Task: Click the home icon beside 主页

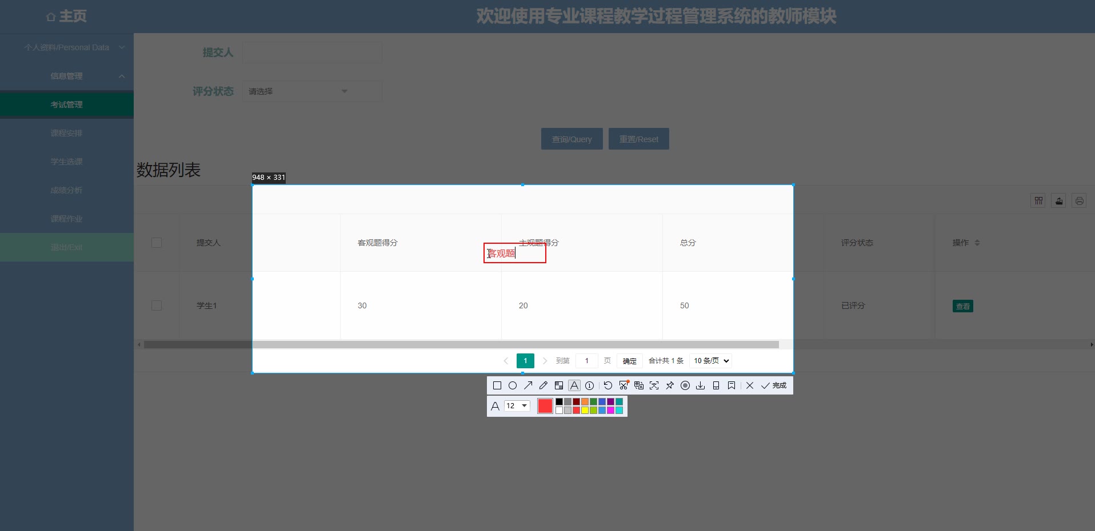Action: coord(51,17)
